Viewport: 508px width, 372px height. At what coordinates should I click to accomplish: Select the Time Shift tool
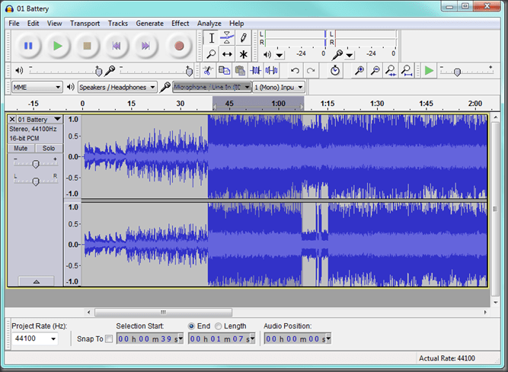coord(227,54)
